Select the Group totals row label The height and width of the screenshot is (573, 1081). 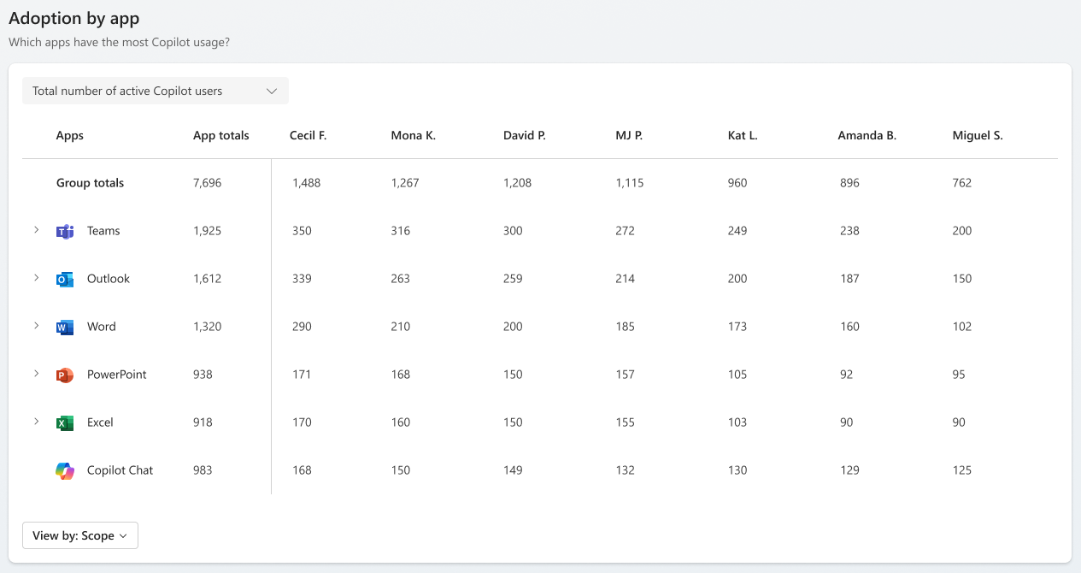pos(90,183)
